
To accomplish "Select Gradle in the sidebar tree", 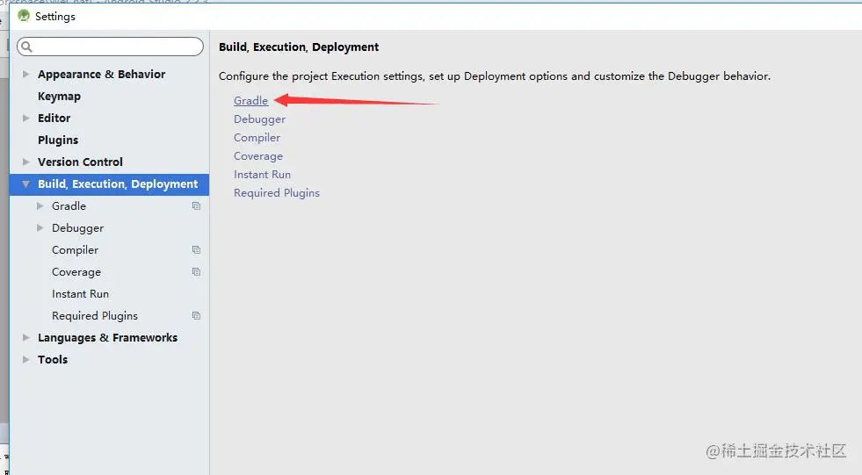I will [x=69, y=206].
